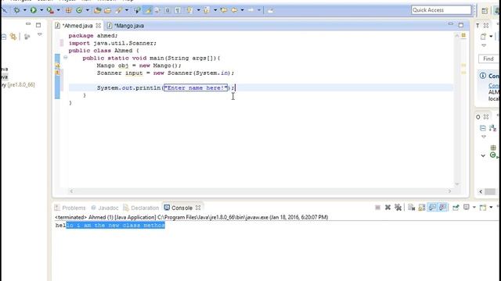Collapse the main method fold marker
This screenshot has width=501, height=281.
tap(65, 58)
